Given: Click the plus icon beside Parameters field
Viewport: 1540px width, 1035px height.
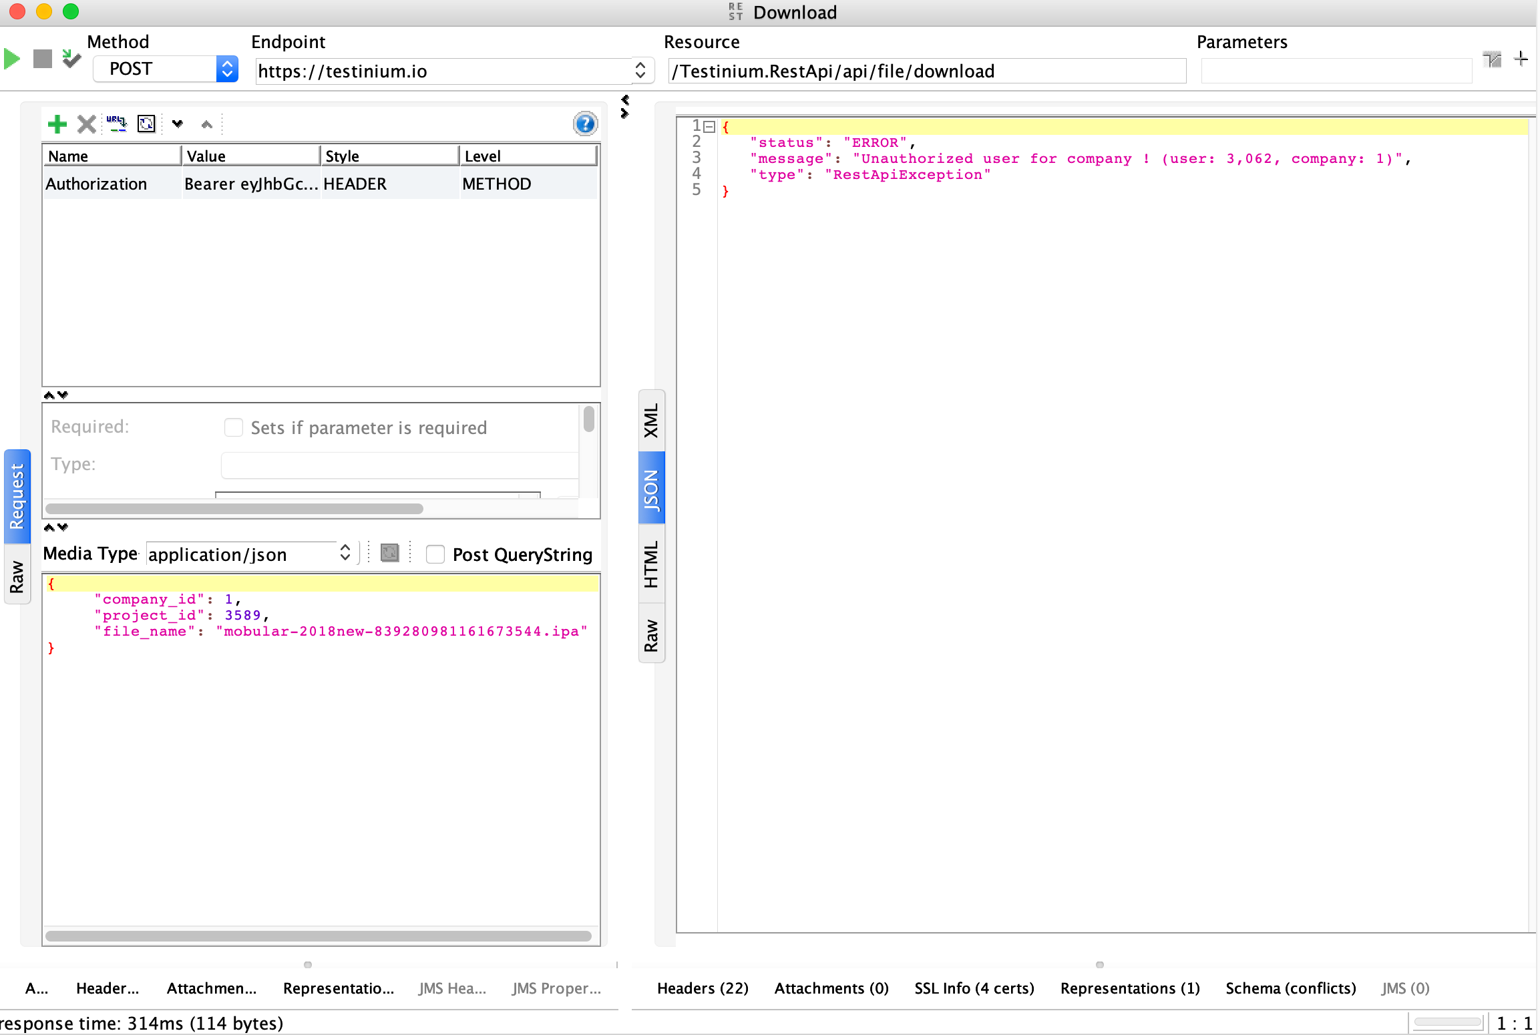Looking at the screenshot, I should click(x=1521, y=59).
